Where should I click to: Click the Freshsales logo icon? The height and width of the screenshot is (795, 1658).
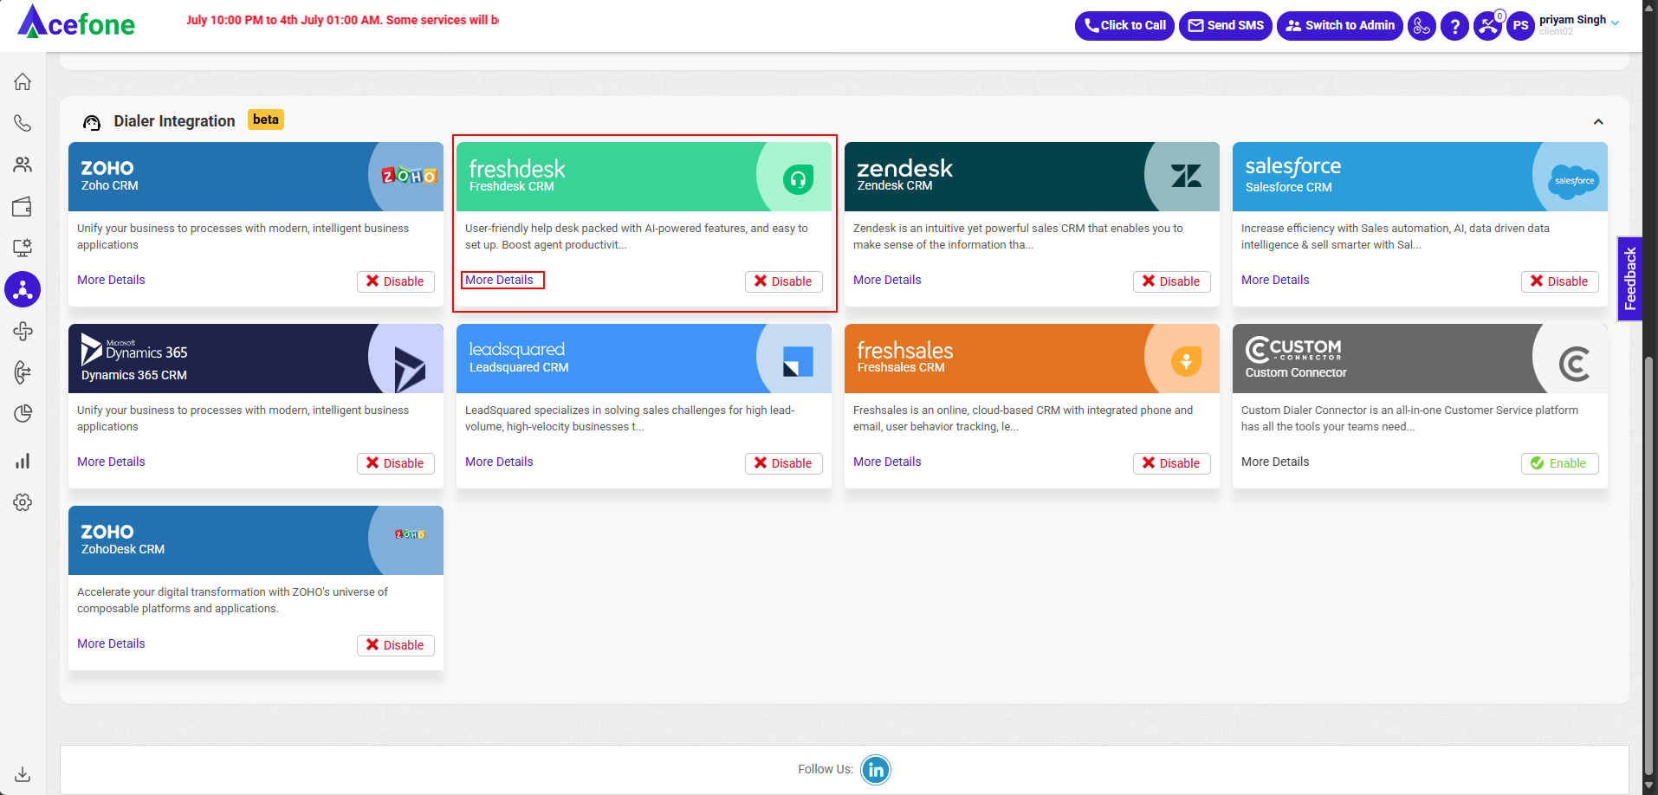click(1186, 361)
